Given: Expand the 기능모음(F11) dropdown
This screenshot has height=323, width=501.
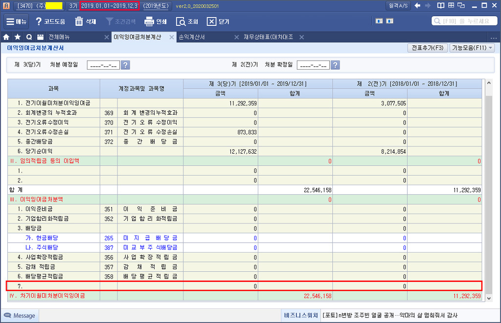Looking at the screenshot, I should click(x=473, y=48).
